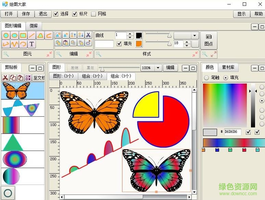Select the 笔触 stroke radio button

pyautogui.click(x=206, y=78)
